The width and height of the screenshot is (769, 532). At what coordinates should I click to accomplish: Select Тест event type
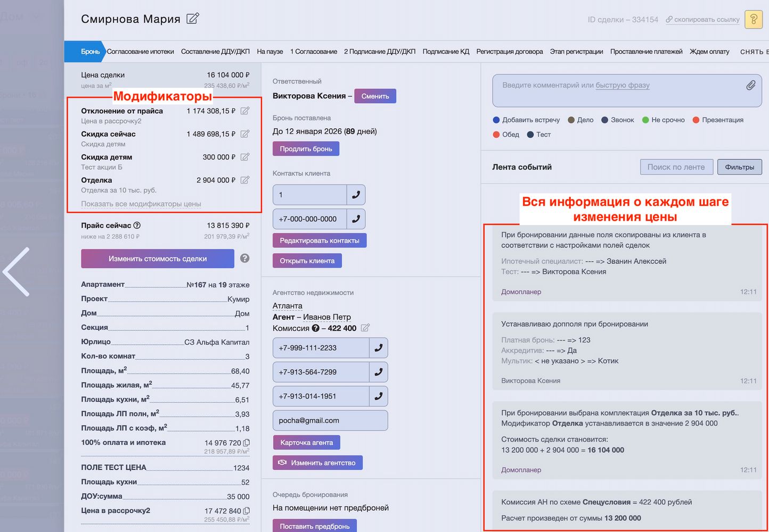click(x=539, y=135)
